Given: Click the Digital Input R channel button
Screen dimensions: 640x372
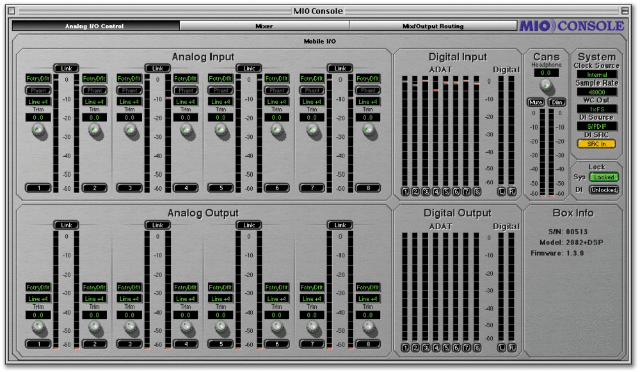Looking at the screenshot, I should (512, 191).
